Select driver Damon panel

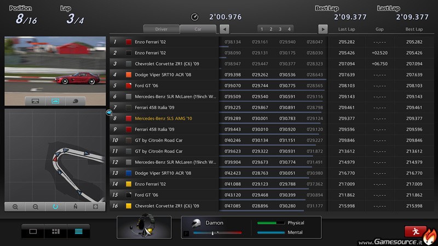(215, 223)
